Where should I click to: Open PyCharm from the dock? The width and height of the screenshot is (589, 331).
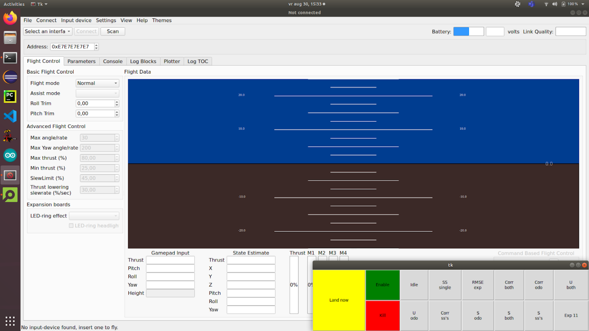tap(10, 97)
